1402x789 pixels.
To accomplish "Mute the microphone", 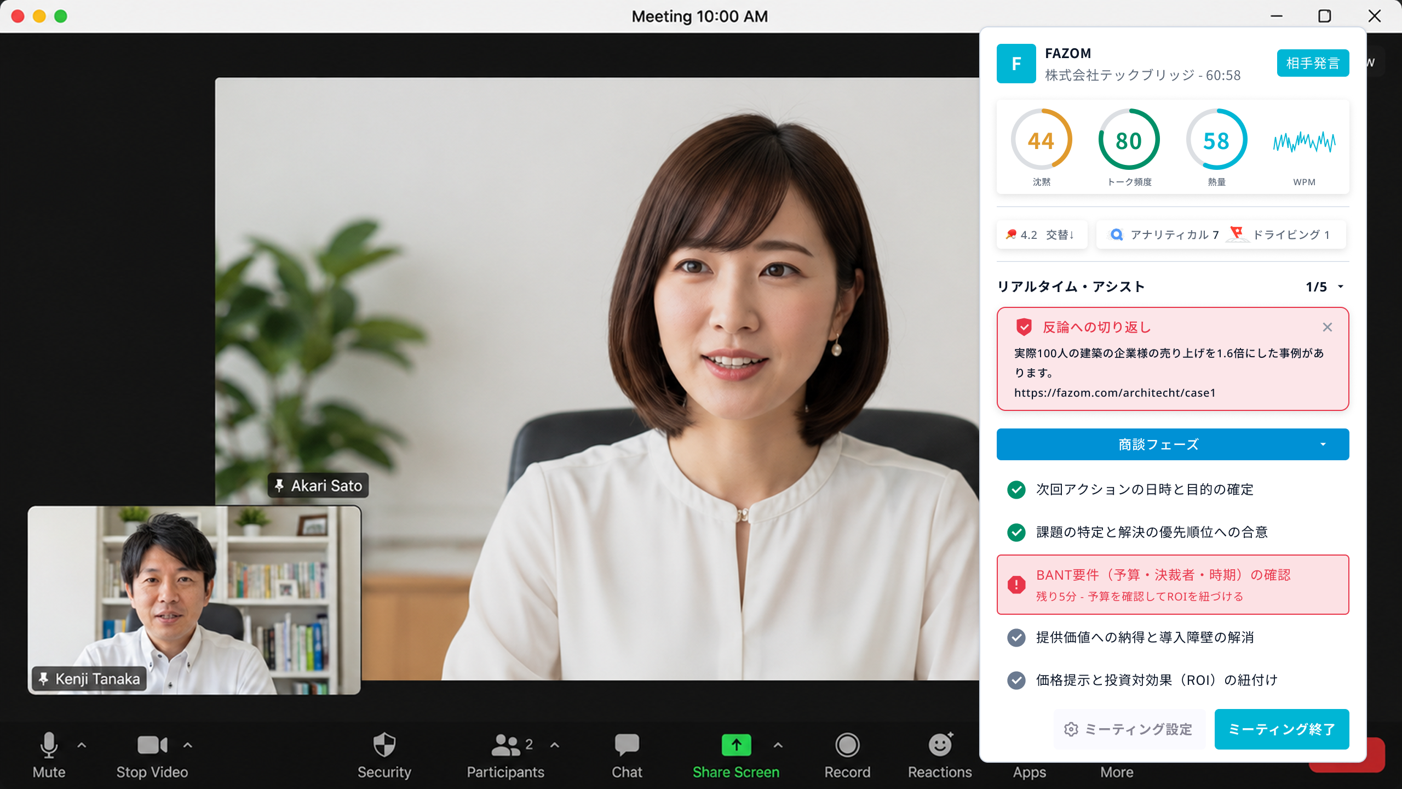I will click(49, 755).
